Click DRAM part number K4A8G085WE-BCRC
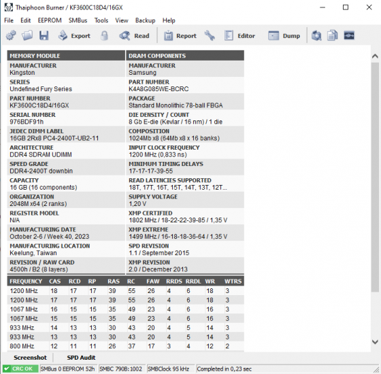381x374 pixels. click(x=159, y=89)
